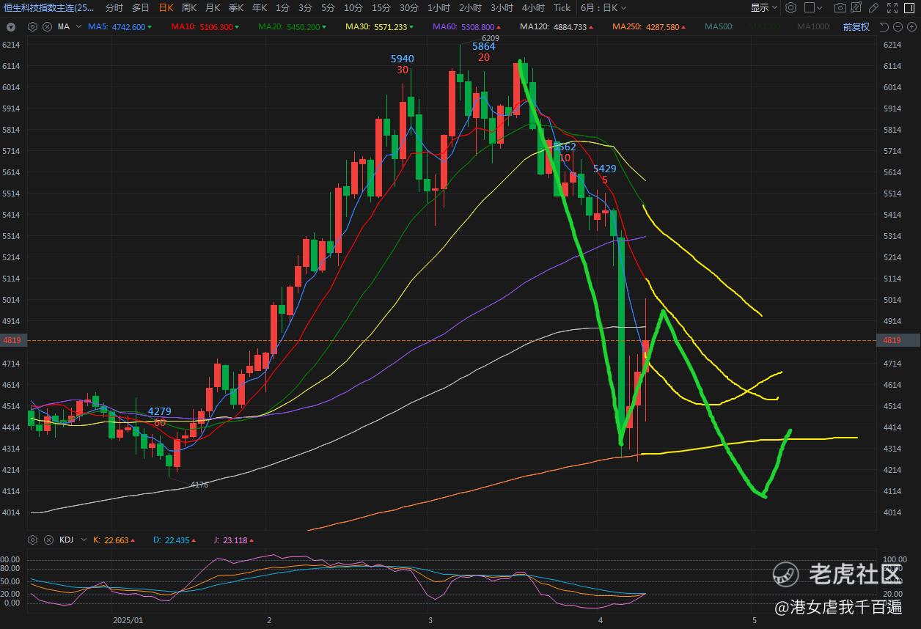Select the 5分 five-minute period
The width and height of the screenshot is (921, 629).
coord(328,8)
